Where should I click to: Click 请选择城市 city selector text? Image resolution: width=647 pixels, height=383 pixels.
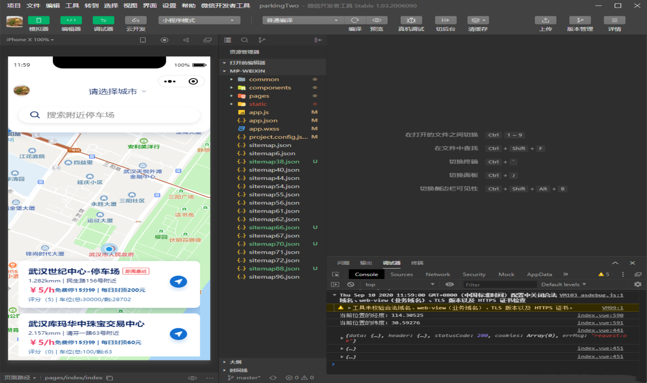click(113, 91)
